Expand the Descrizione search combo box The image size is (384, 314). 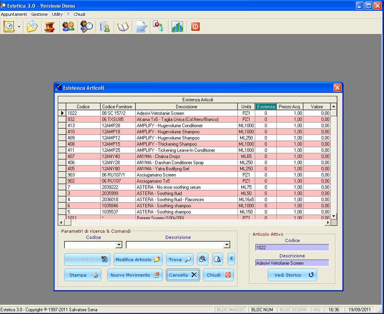227,245
